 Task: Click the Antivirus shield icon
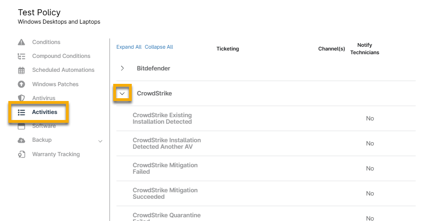(x=21, y=98)
